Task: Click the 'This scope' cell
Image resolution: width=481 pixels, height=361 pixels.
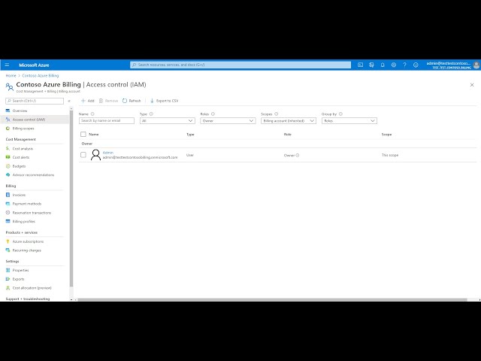Action: click(x=390, y=155)
